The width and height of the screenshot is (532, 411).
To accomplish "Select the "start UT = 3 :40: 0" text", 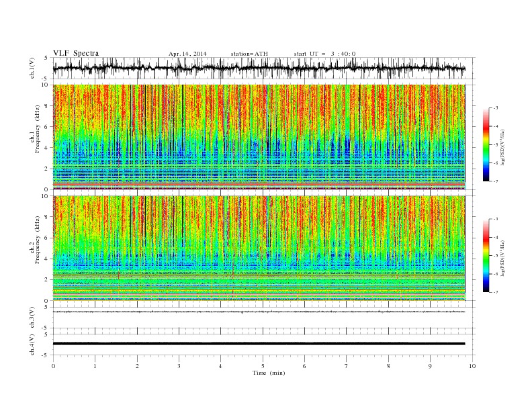I will [324, 54].
